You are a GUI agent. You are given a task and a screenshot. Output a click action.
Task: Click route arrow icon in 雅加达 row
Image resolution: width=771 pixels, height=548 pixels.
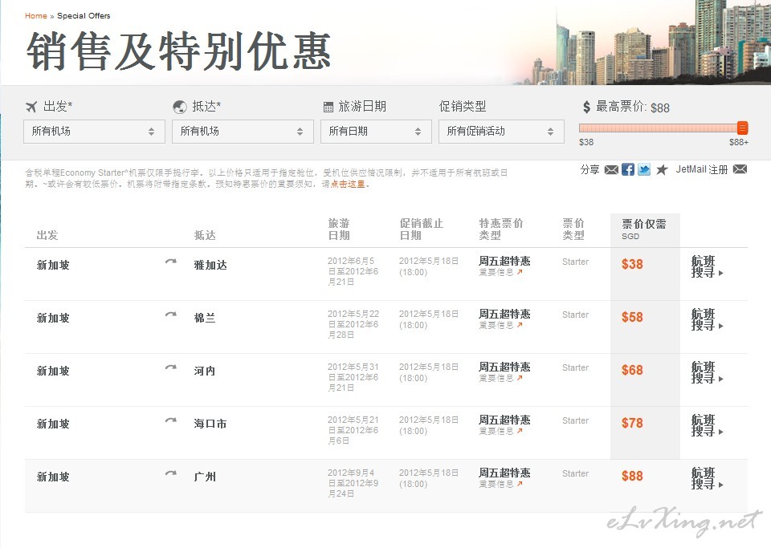pyautogui.click(x=170, y=262)
